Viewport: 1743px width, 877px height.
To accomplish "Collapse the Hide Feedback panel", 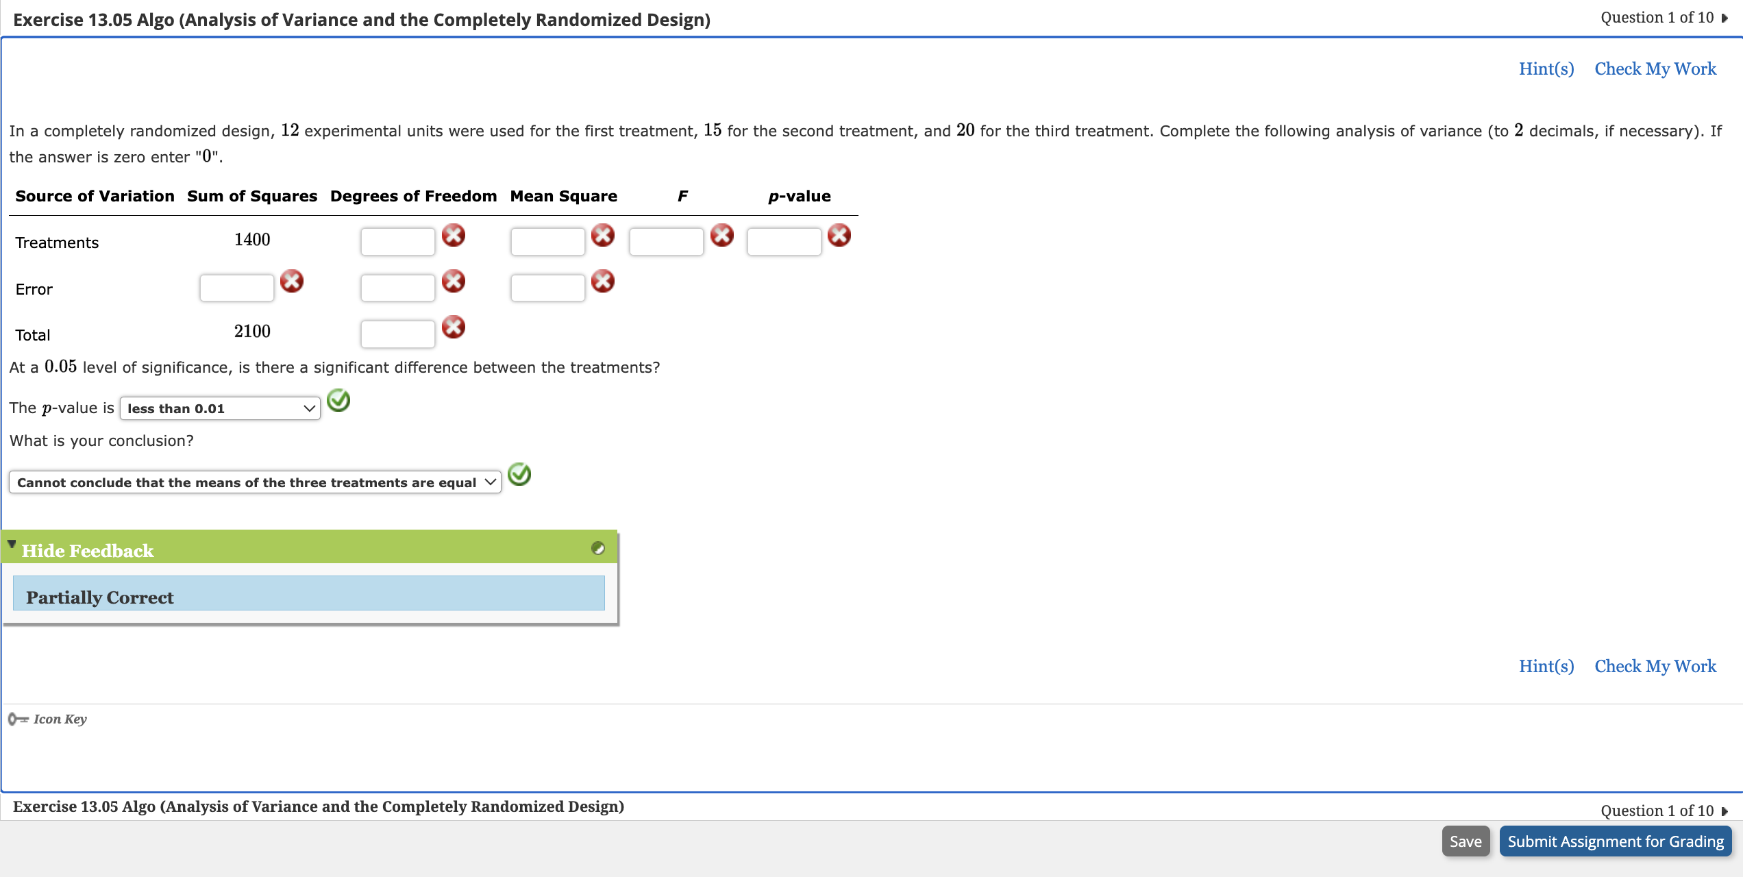I will (87, 551).
